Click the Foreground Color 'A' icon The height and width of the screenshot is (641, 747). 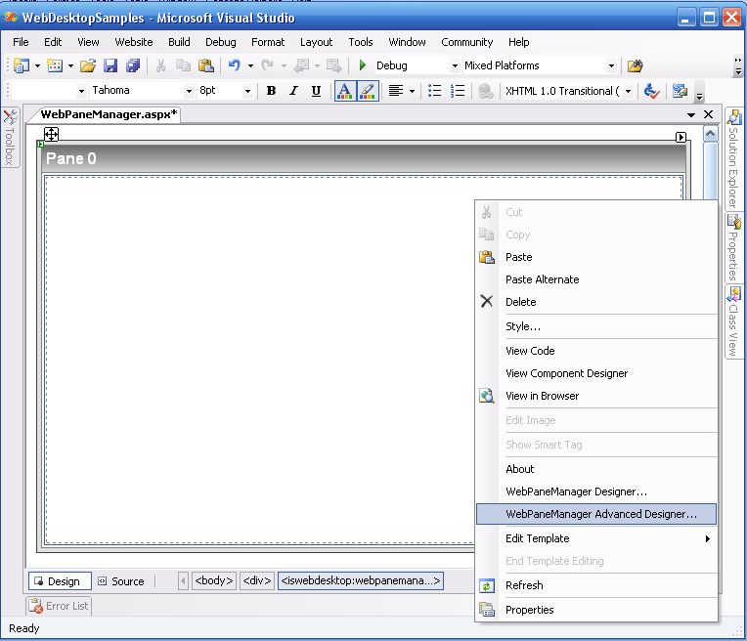click(344, 91)
